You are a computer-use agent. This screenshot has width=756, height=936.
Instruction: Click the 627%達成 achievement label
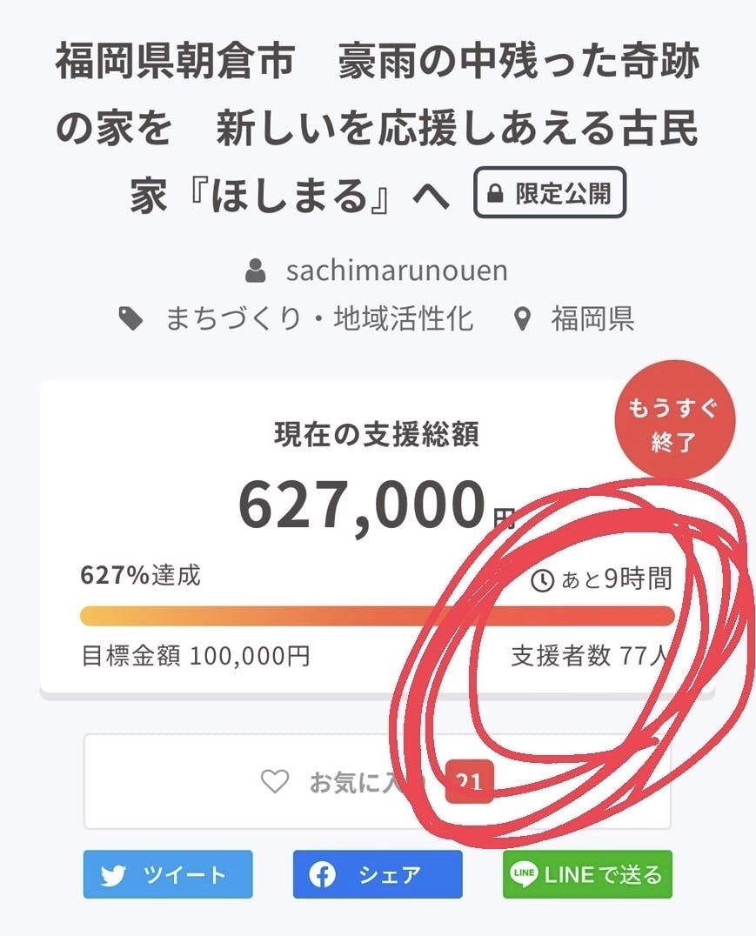click(140, 575)
